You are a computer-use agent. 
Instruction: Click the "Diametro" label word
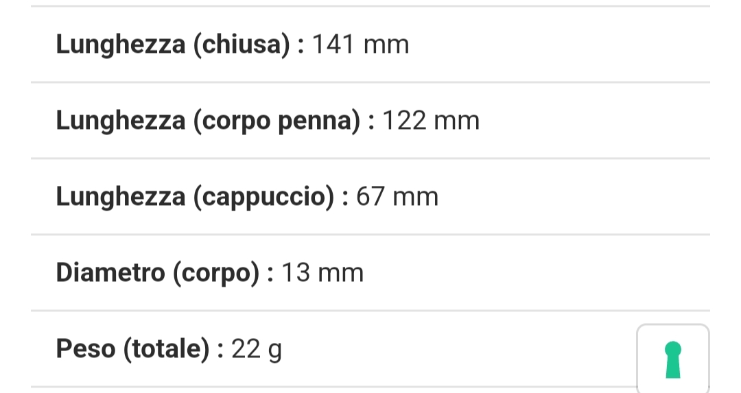tap(110, 274)
